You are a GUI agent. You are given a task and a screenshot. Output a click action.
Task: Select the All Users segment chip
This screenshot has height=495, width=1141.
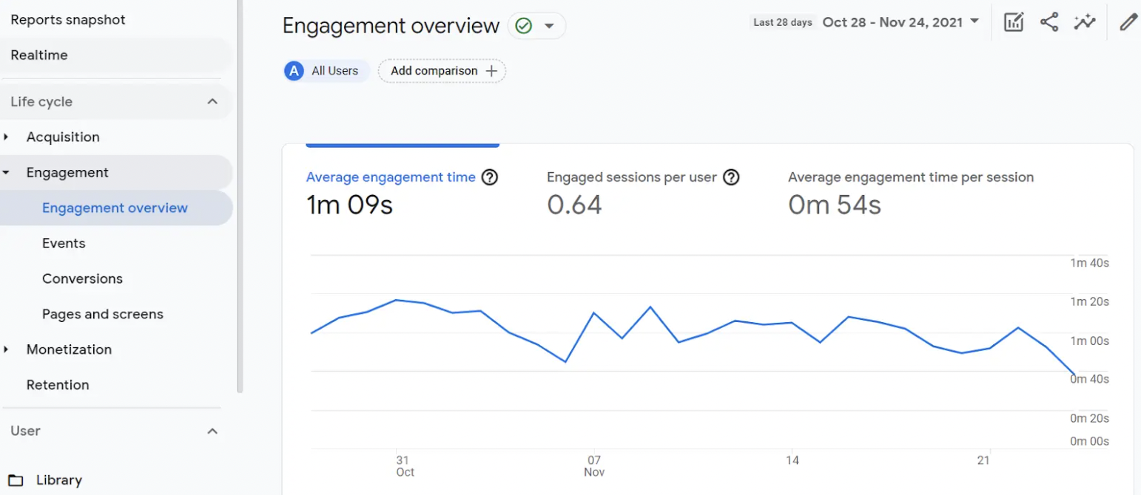[x=326, y=71]
